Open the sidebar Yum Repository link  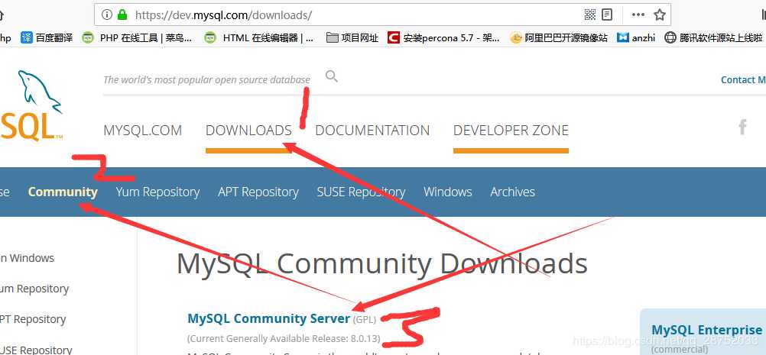pyautogui.click(x=34, y=289)
